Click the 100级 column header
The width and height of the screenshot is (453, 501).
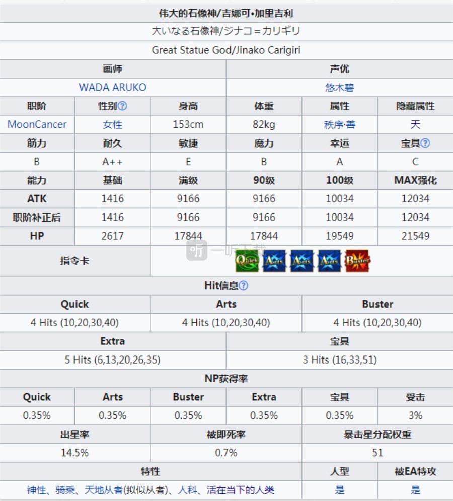point(340,180)
